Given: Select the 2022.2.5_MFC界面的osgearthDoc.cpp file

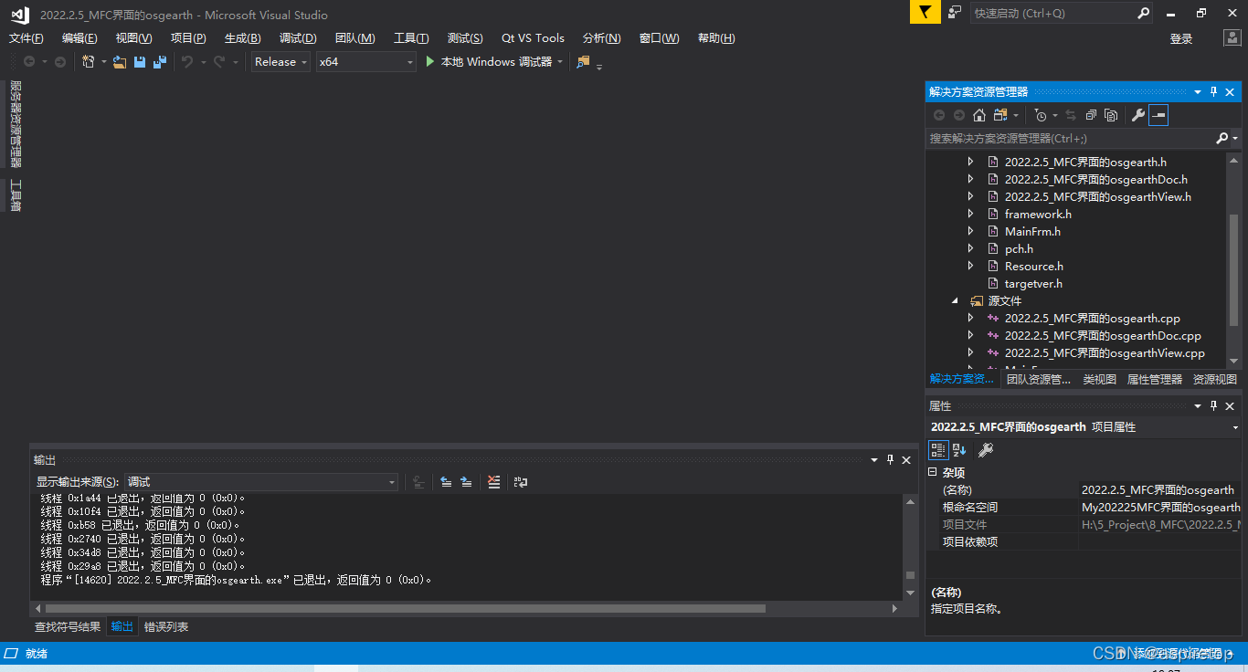Looking at the screenshot, I should pyautogui.click(x=1103, y=335).
